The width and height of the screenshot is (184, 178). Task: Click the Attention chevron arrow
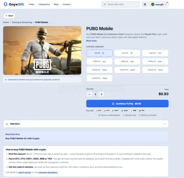tap(165, 124)
